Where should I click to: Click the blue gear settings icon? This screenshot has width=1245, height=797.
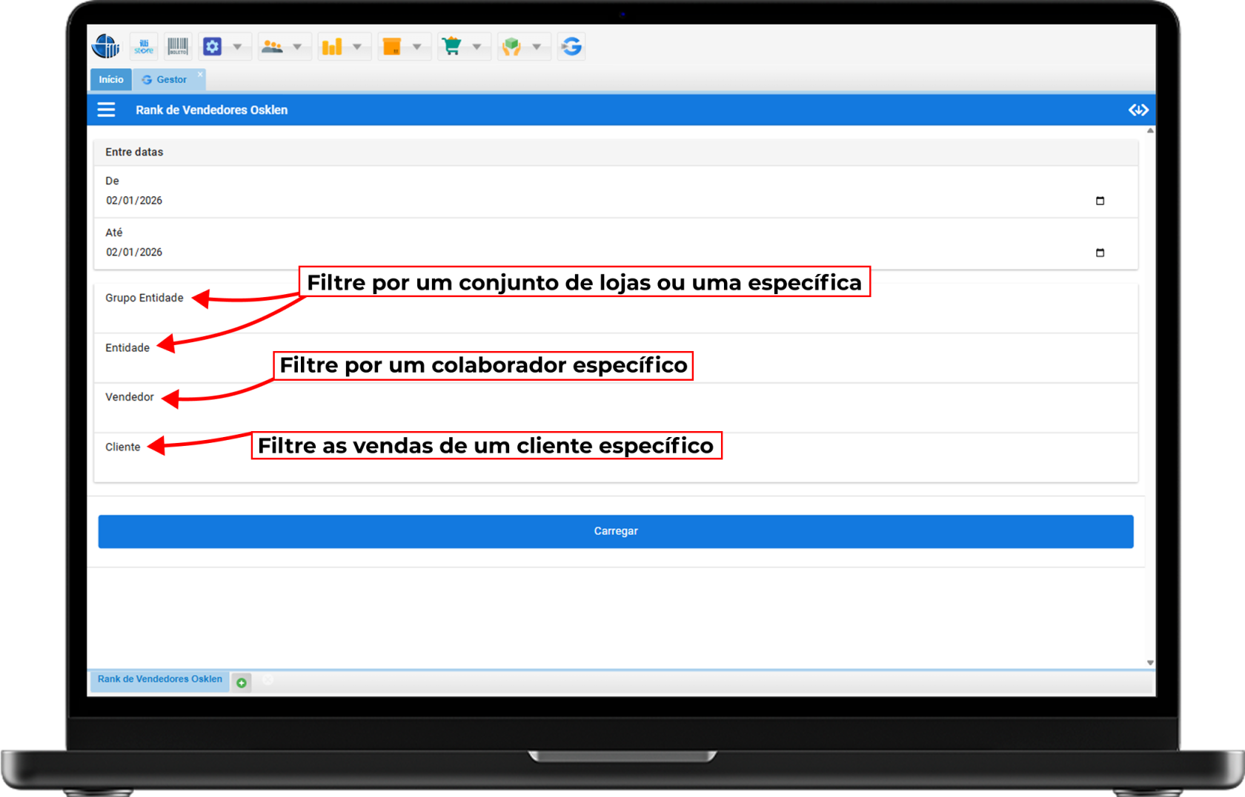point(213,47)
